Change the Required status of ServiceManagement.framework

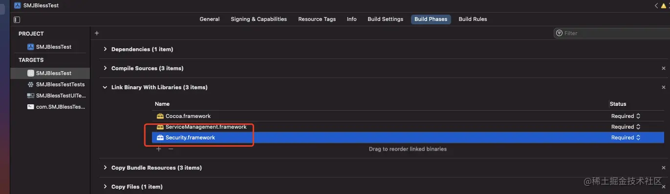tap(626, 127)
